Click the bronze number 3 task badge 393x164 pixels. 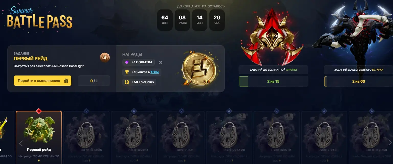coord(105,58)
